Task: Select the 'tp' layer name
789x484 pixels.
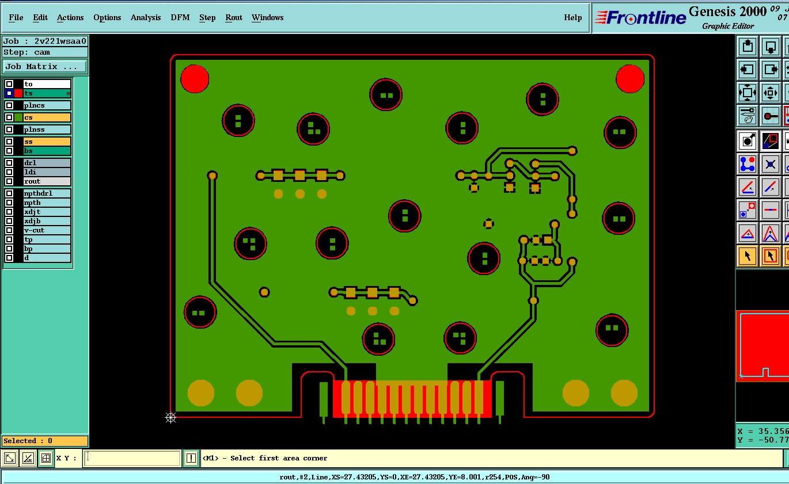Action: pyautogui.click(x=47, y=239)
